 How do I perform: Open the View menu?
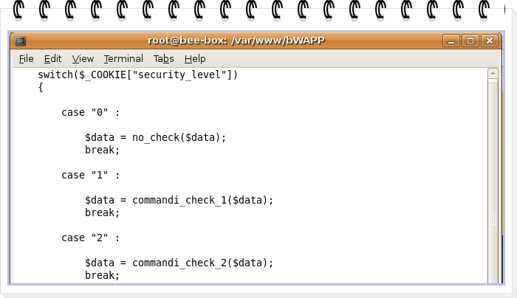point(83,58)
